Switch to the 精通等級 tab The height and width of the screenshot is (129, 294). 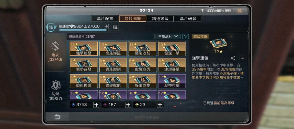tap(160, 19)
